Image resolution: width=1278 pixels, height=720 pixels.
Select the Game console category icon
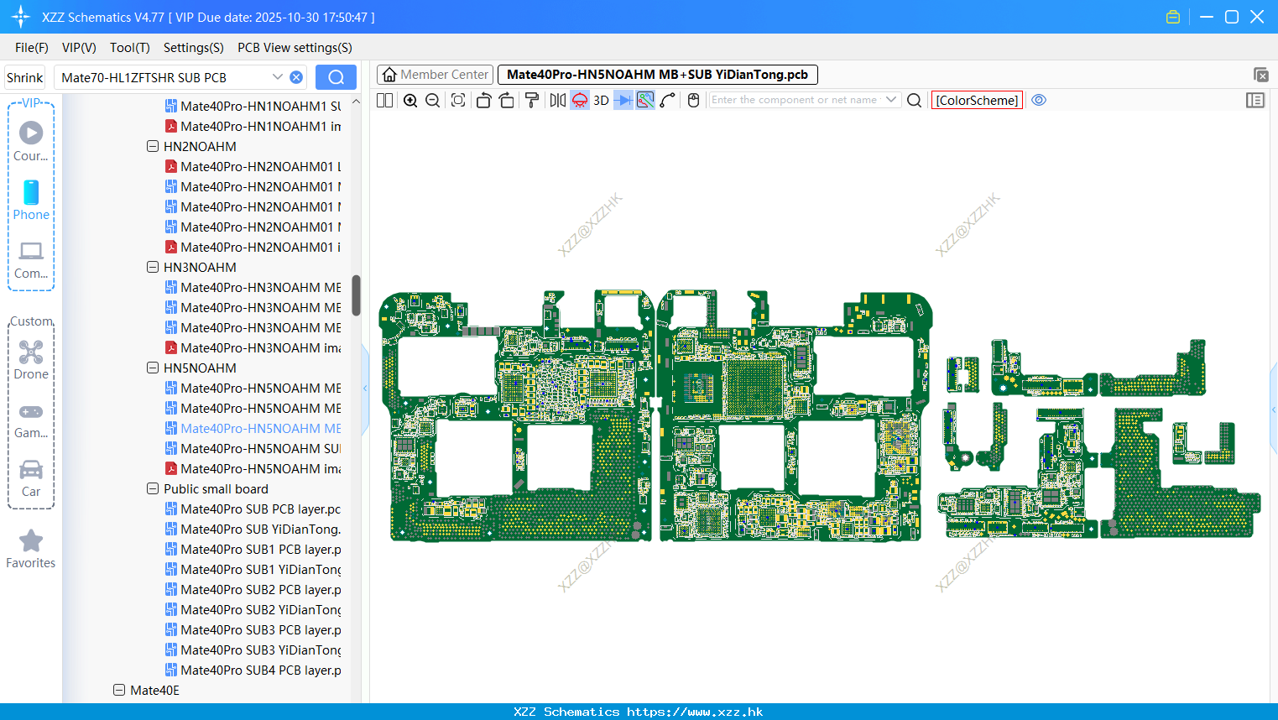point(31,411)
